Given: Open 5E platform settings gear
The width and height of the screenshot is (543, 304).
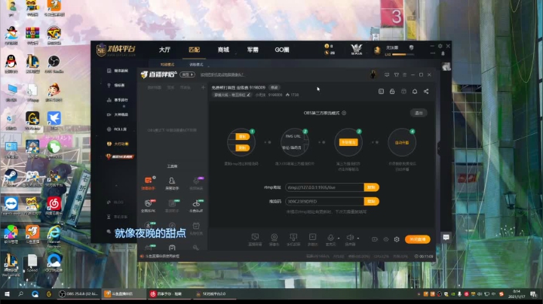Looking at the screenshot, I should pyautogui.click(x=440, y=46).
